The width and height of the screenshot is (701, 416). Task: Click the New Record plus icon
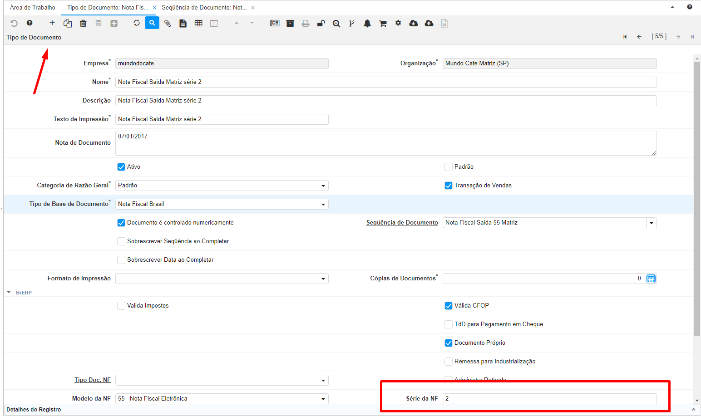[x=52, y=23]
